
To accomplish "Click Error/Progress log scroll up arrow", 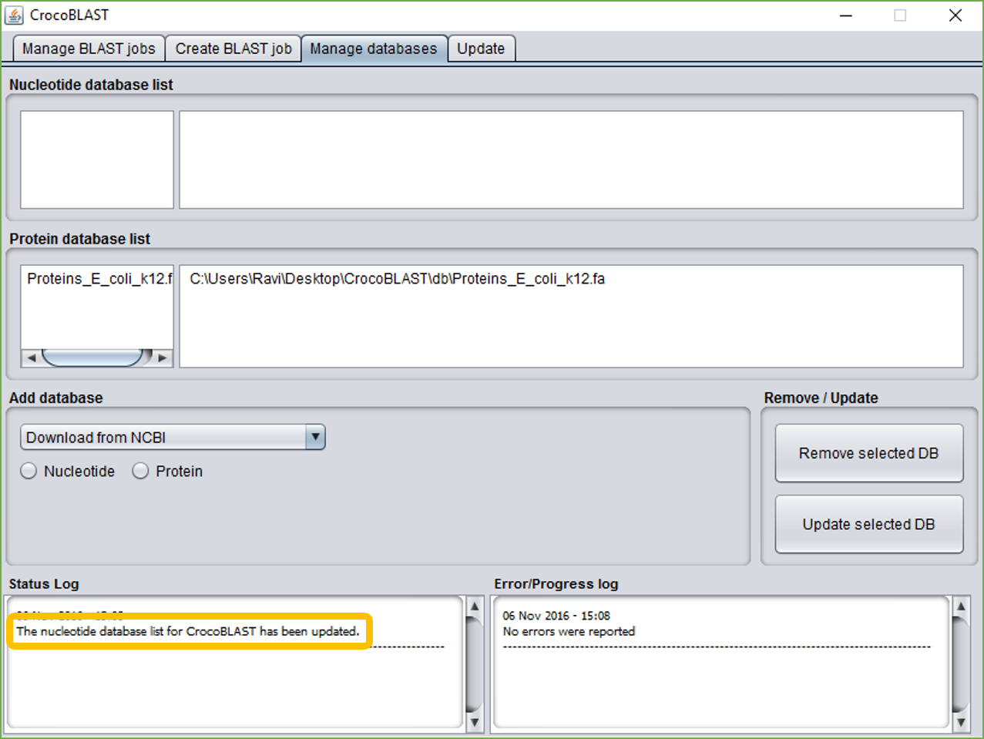I will (961, 606).
